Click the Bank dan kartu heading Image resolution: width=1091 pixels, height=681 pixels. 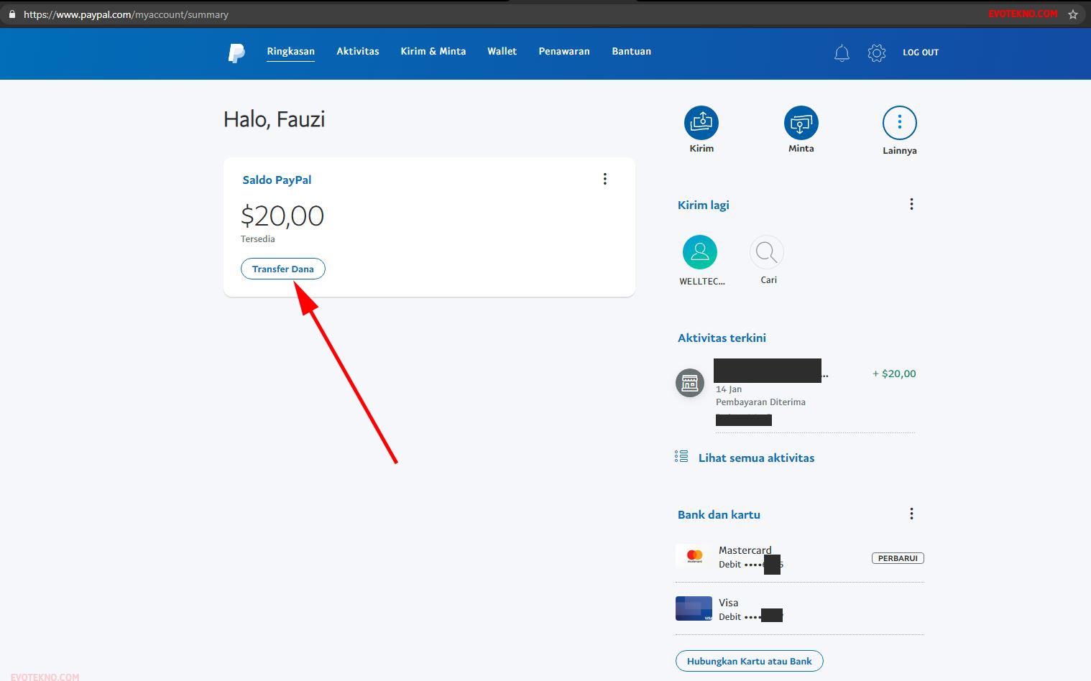pyautogui.click(x=719, y=514)
